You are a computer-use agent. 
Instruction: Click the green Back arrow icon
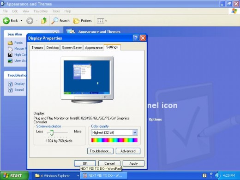click(6, 21)
